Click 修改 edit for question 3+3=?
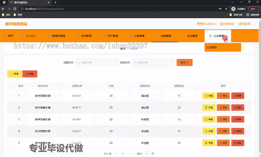Image resolution: width=261 pixels, height=157 pixels. 223,119
